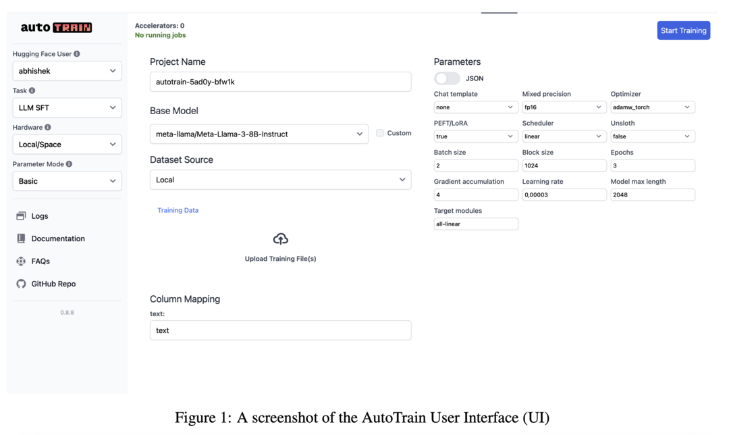Click info icon beside Hardware label
Screen dimensions: 729x435
48,128
